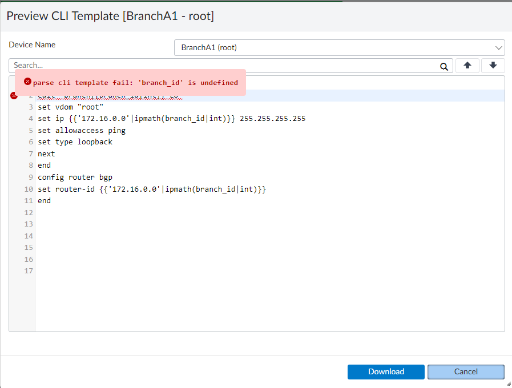Click the 'set ip' ipmath template line
The image size is (512, 388).
pos(171,119)
